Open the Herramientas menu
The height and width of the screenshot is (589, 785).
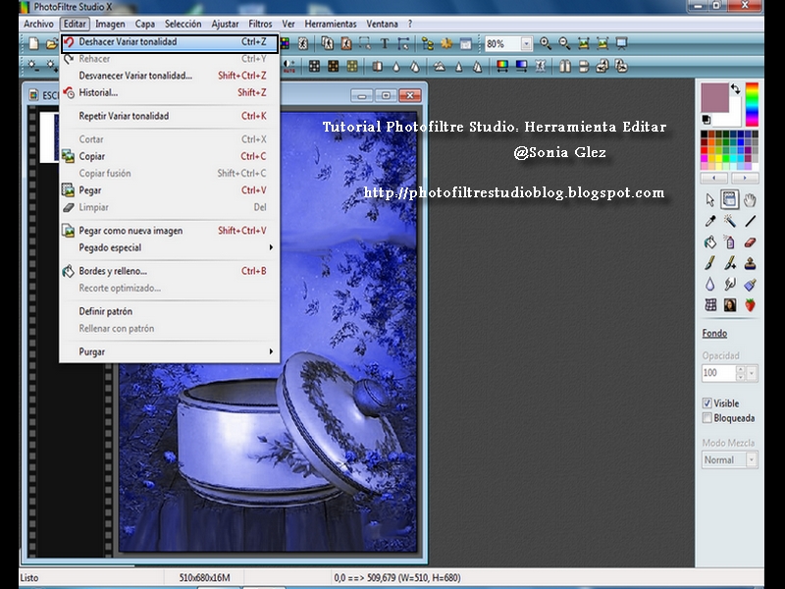[331, 24]
